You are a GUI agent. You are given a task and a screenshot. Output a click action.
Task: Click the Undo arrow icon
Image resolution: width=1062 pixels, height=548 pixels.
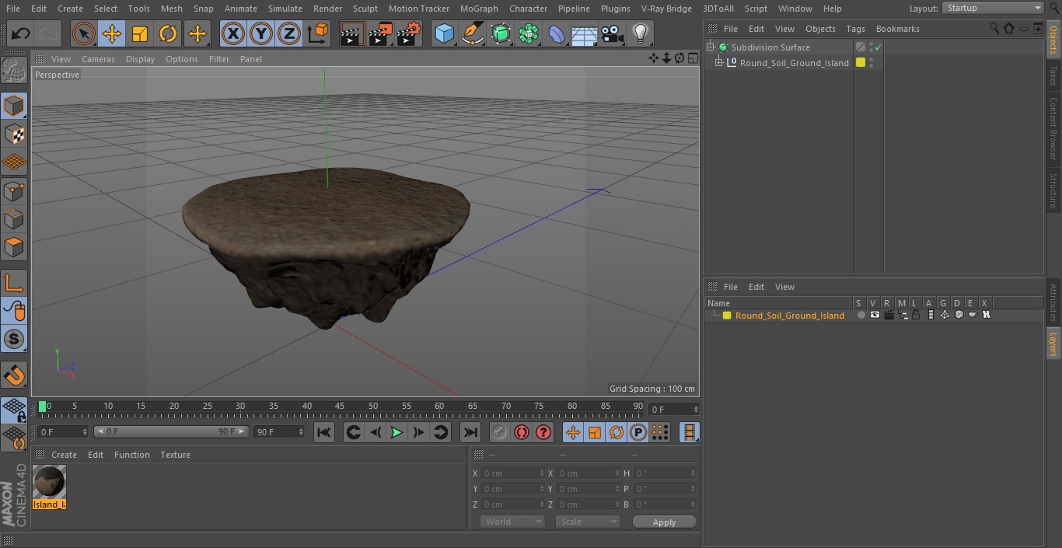[21, 34]
